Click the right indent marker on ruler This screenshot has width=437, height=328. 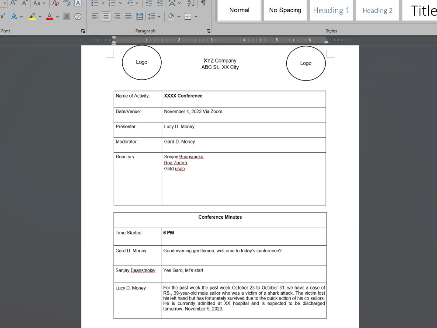click(326, 42)
